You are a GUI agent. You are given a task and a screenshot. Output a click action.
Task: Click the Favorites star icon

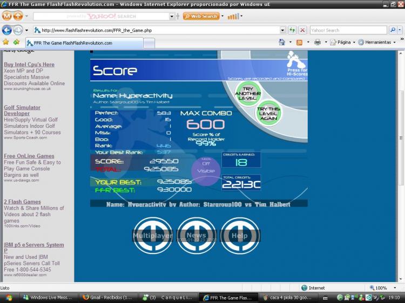[6, 42]
